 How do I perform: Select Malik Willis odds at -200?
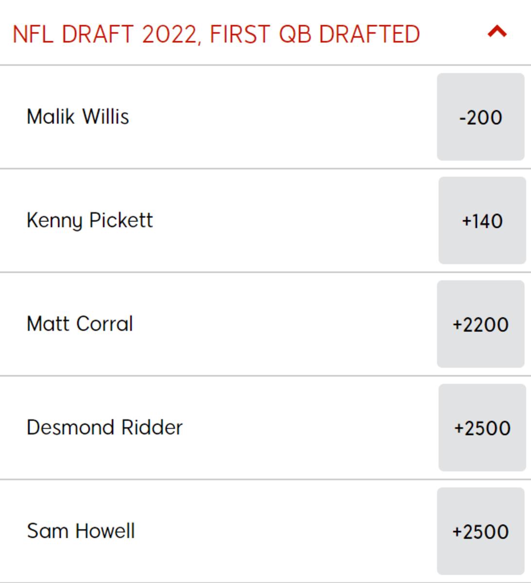click(480, 117)
